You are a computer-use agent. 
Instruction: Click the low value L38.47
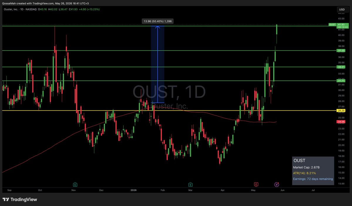click(x=63, y=9)
